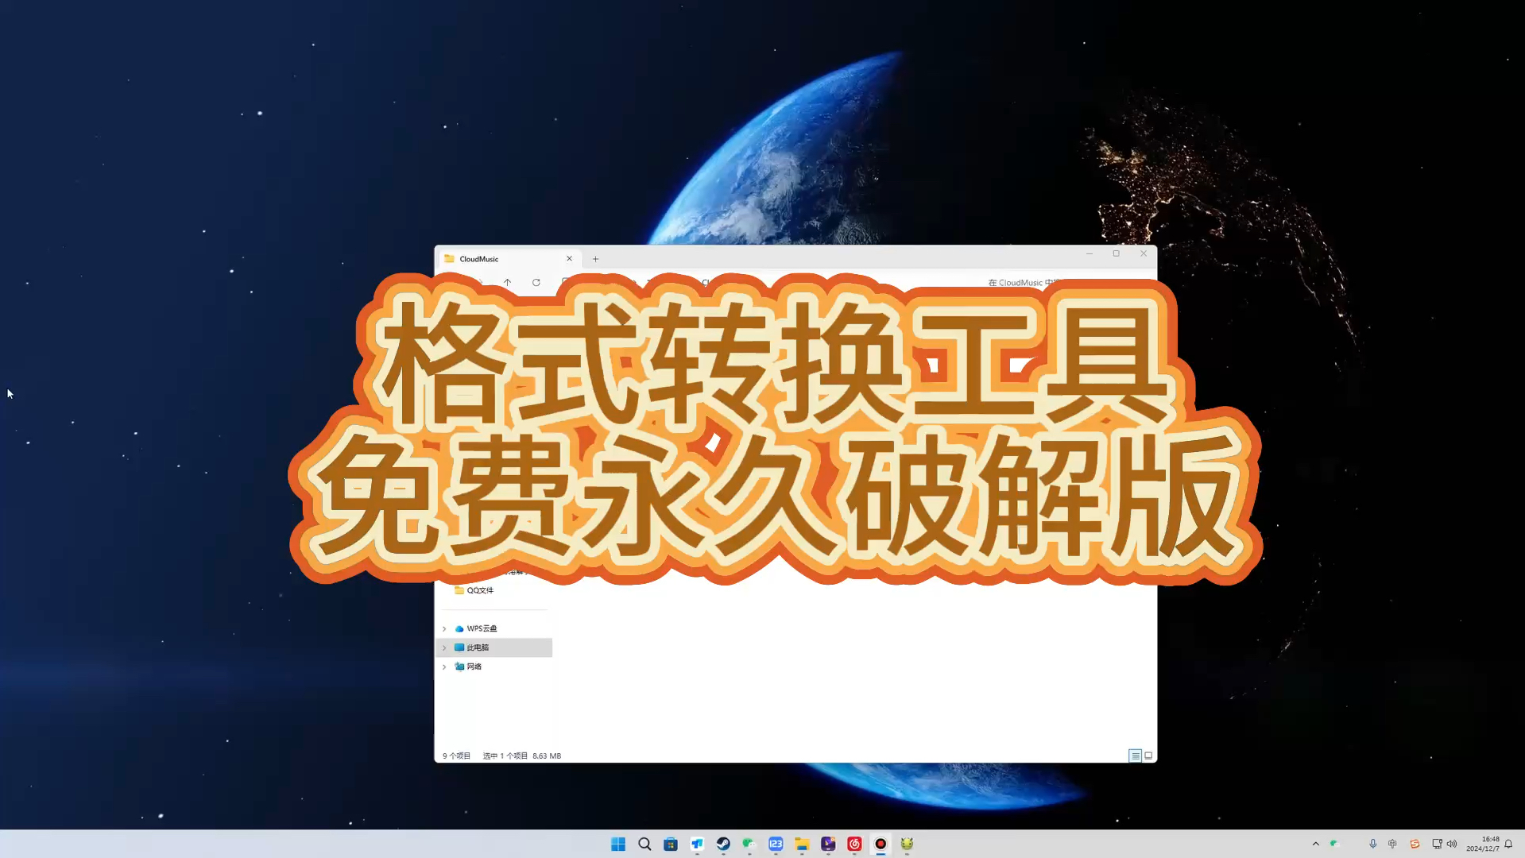Screen dimensions: 1525x858
Task: Open the Start menu
Action: tap(618, 844)
